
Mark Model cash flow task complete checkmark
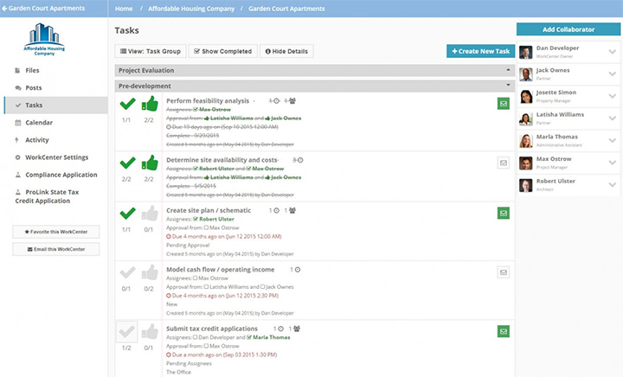coord(126,272)
